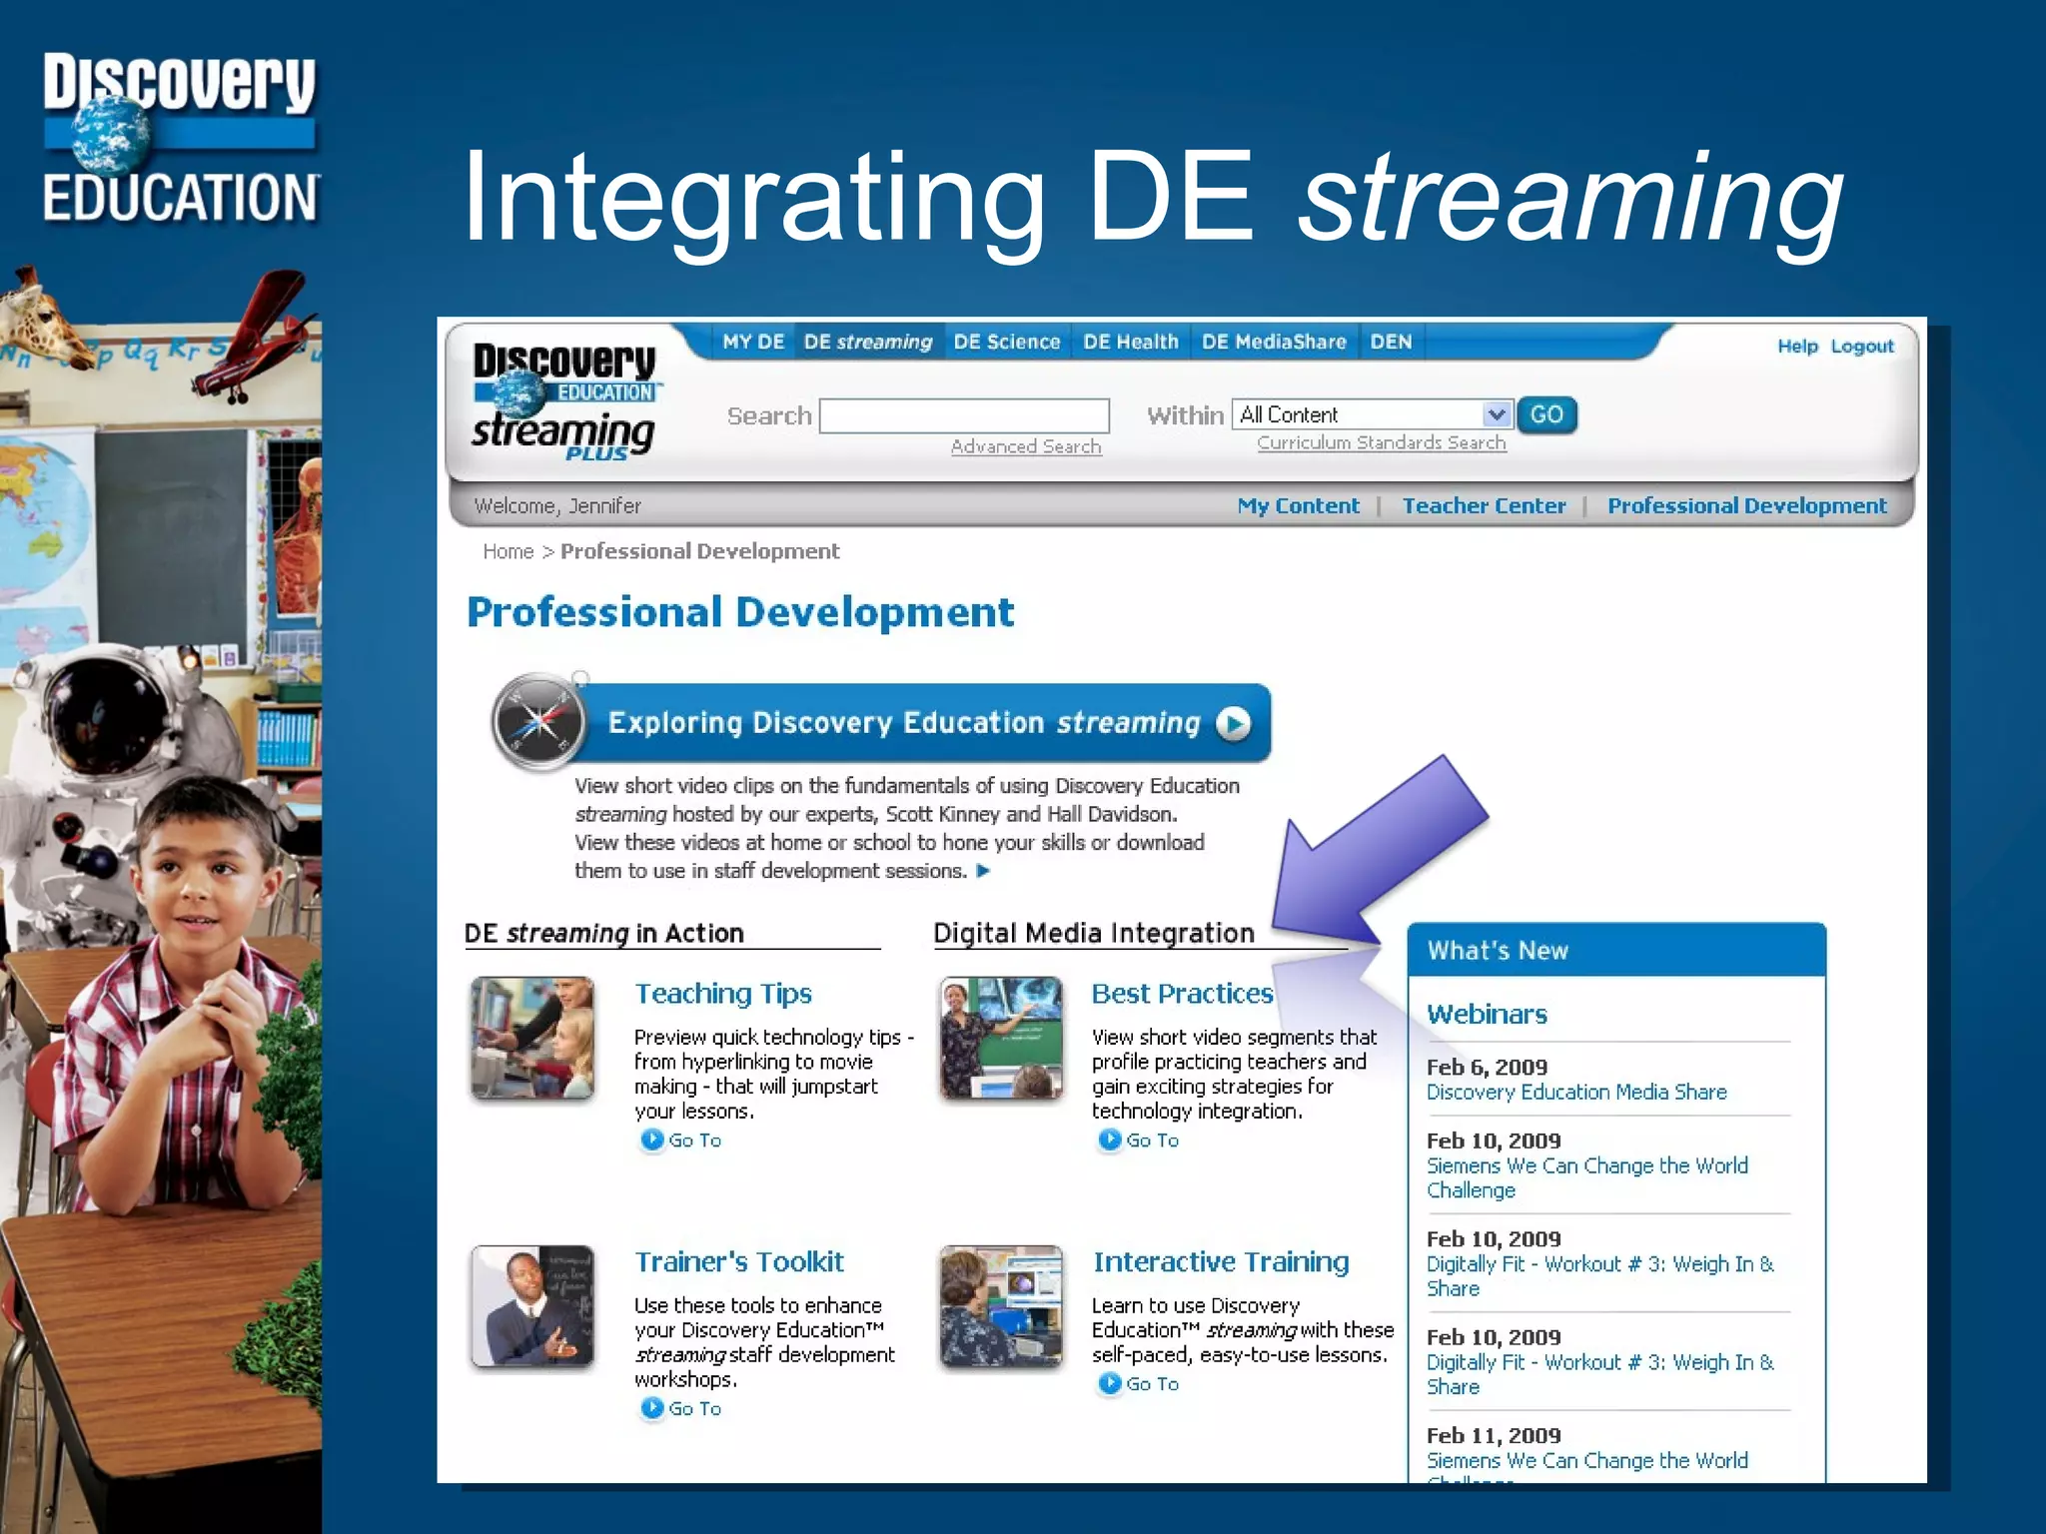Open the Teaching Tips thumbnail image
The image size is (2046, 1534).
(532, 1038)
